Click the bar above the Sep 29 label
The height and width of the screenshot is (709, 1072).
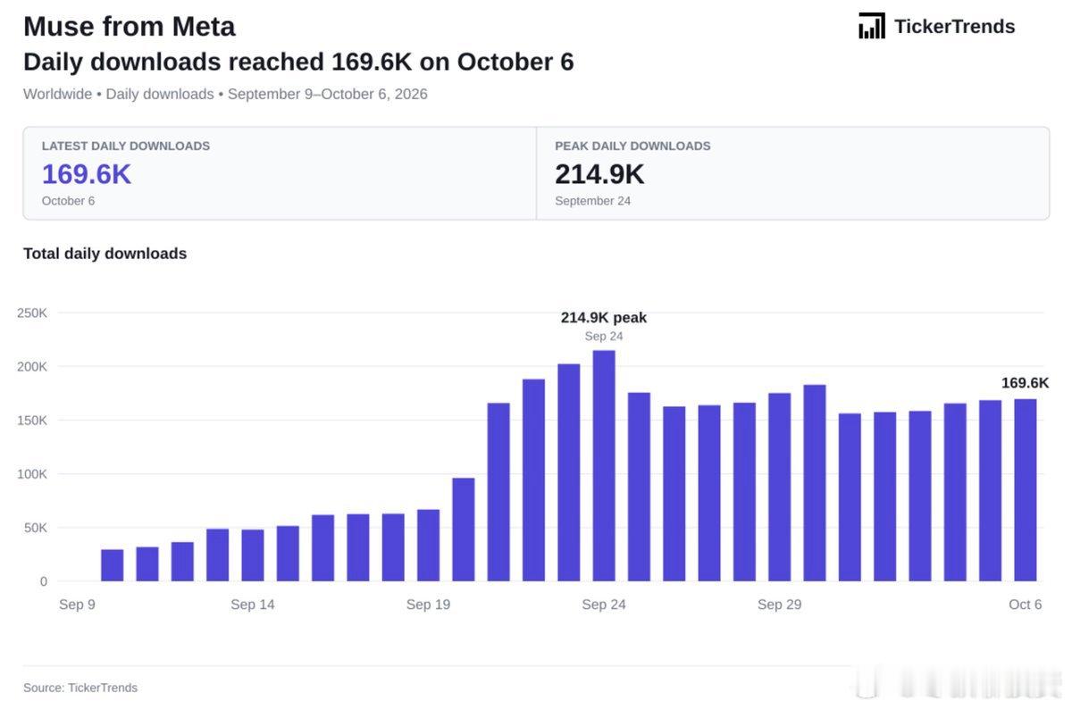pos(780,488)
